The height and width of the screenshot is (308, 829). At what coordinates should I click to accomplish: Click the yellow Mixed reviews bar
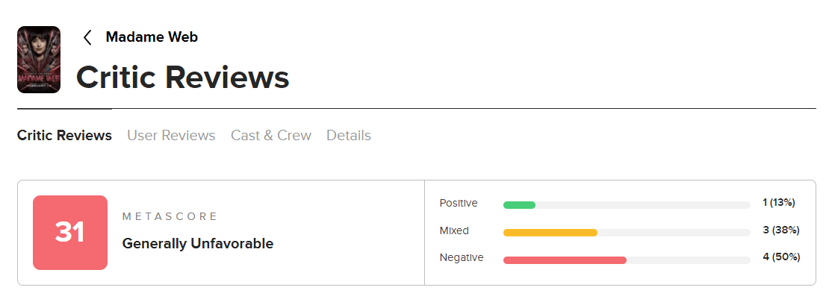click(x=550, y=233)
